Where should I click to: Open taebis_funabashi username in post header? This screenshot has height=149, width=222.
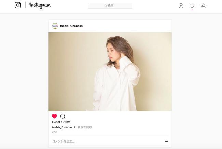click(x=72, y=26)
